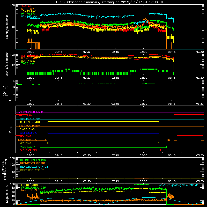Click the ATTENUATOR_STATE flag label

[x=31, y=112]
